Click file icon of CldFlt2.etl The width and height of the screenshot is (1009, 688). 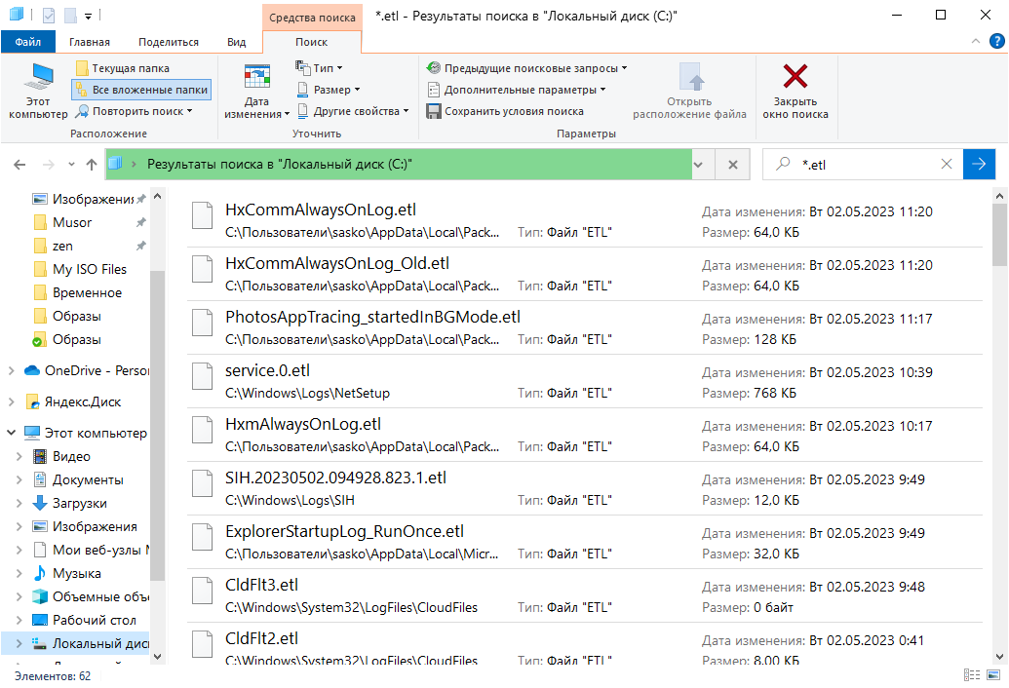[203, 644]
